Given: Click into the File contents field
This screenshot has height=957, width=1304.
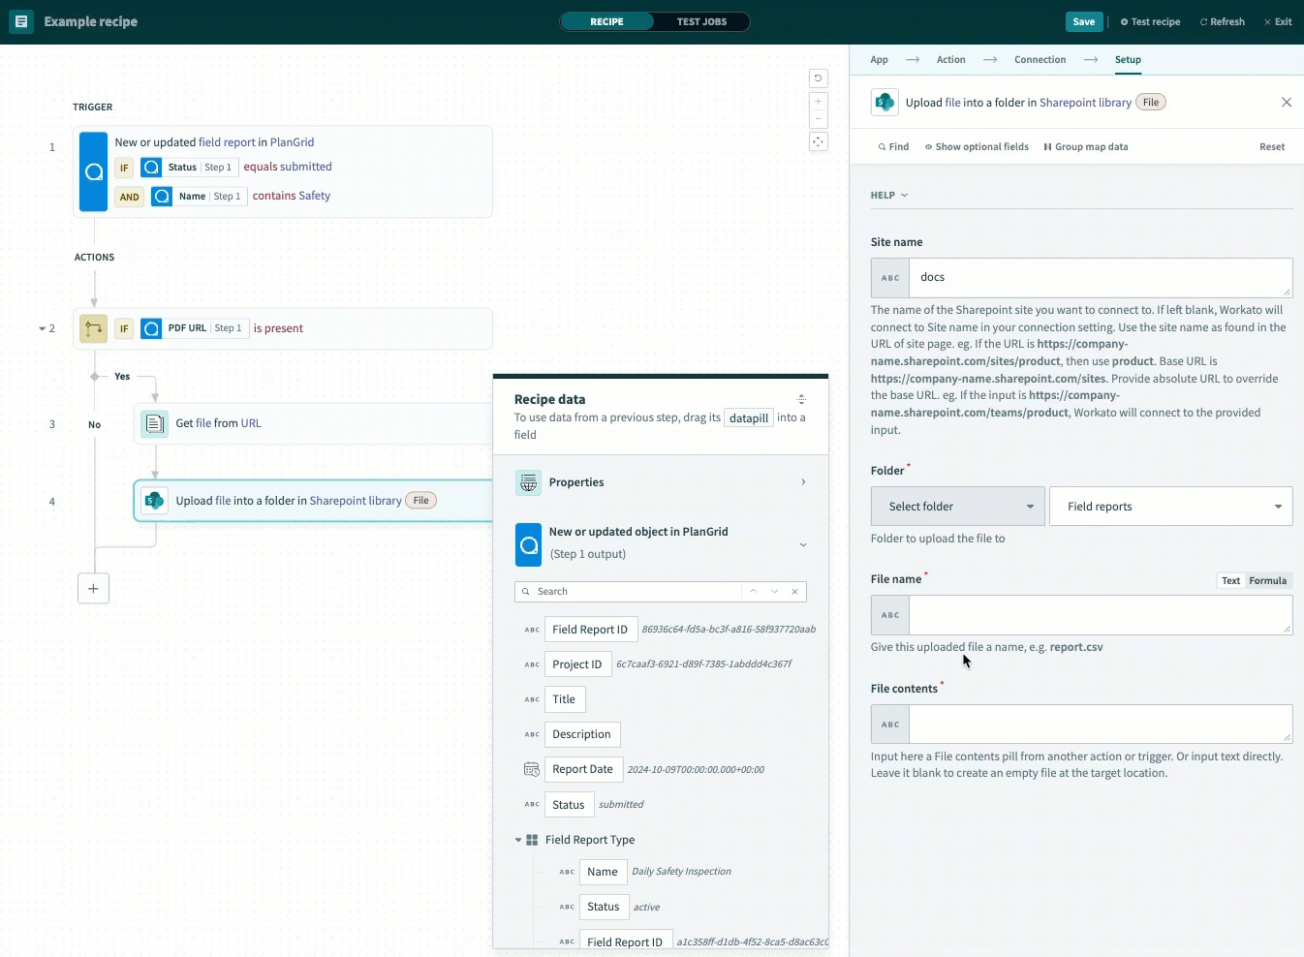Looking at the screenshot, I should pyautogui.click(x=1100, y=725).
